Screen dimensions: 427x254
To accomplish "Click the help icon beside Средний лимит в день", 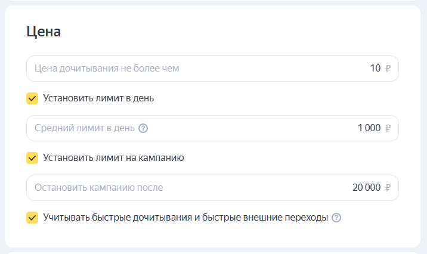I will coord(143,128).
